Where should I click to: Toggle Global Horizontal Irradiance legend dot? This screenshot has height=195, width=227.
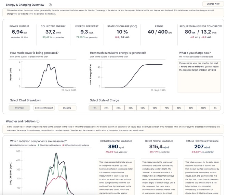11,145
